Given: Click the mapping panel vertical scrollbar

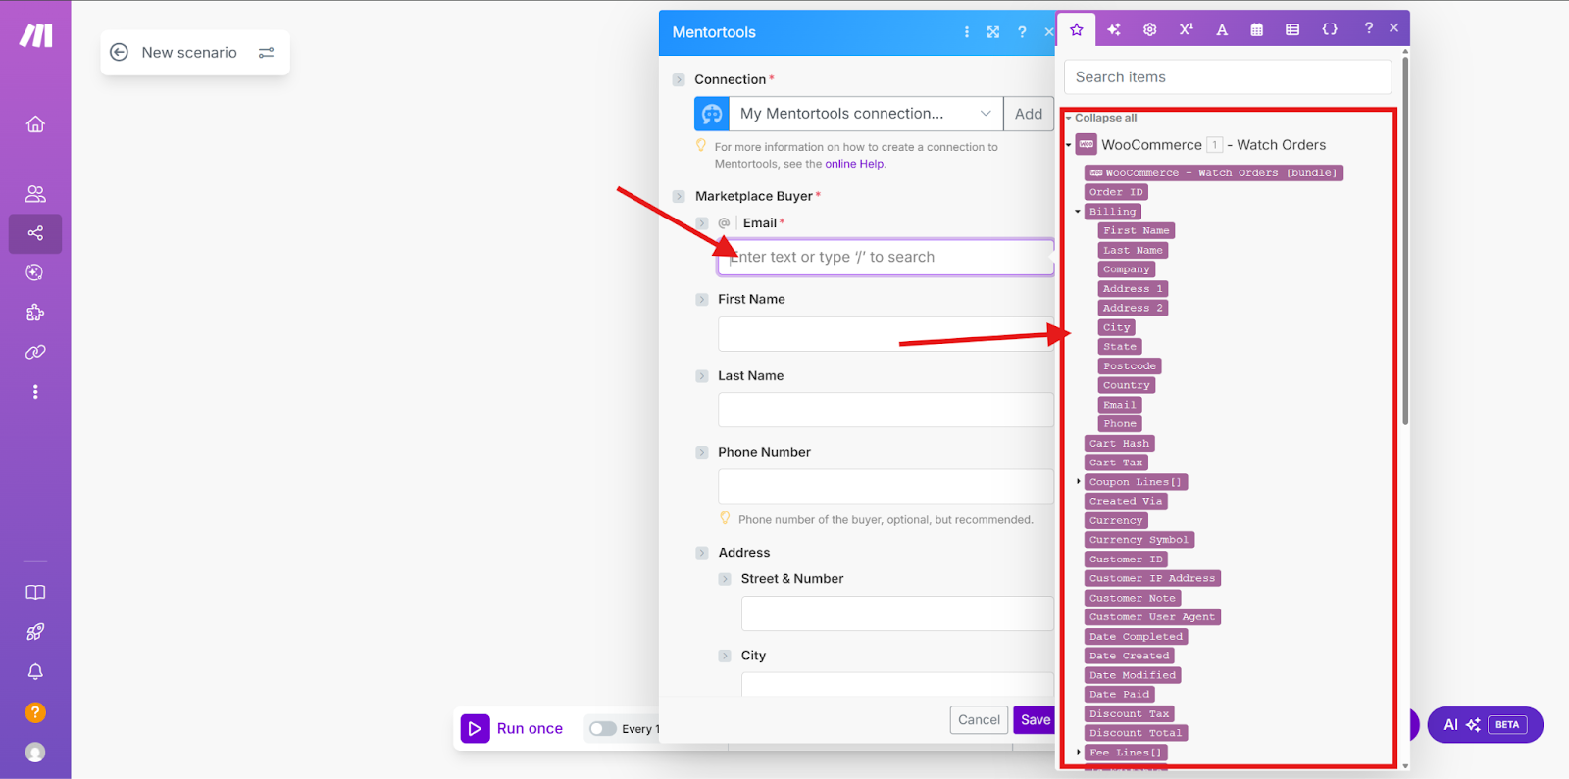Looking at the screenshot, I should [x=1405, y=240].
